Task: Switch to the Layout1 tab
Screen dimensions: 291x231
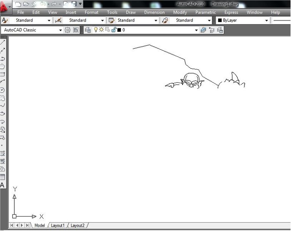Action: [x=58, y=225]
